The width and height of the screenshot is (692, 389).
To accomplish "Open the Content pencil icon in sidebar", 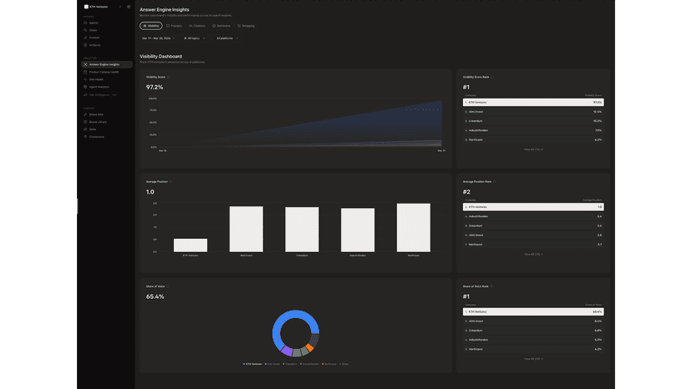I will coord(85,38).
